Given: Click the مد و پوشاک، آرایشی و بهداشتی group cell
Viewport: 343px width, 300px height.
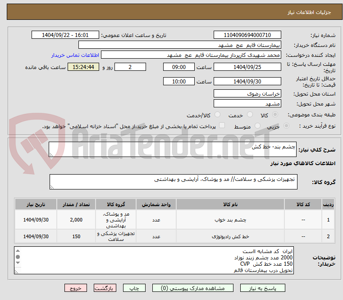Looking at the screenshot, I should coord(116,220).
